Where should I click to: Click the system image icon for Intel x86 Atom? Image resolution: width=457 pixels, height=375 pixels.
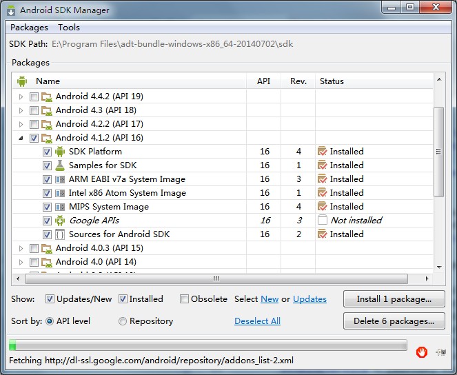(60, 193)
